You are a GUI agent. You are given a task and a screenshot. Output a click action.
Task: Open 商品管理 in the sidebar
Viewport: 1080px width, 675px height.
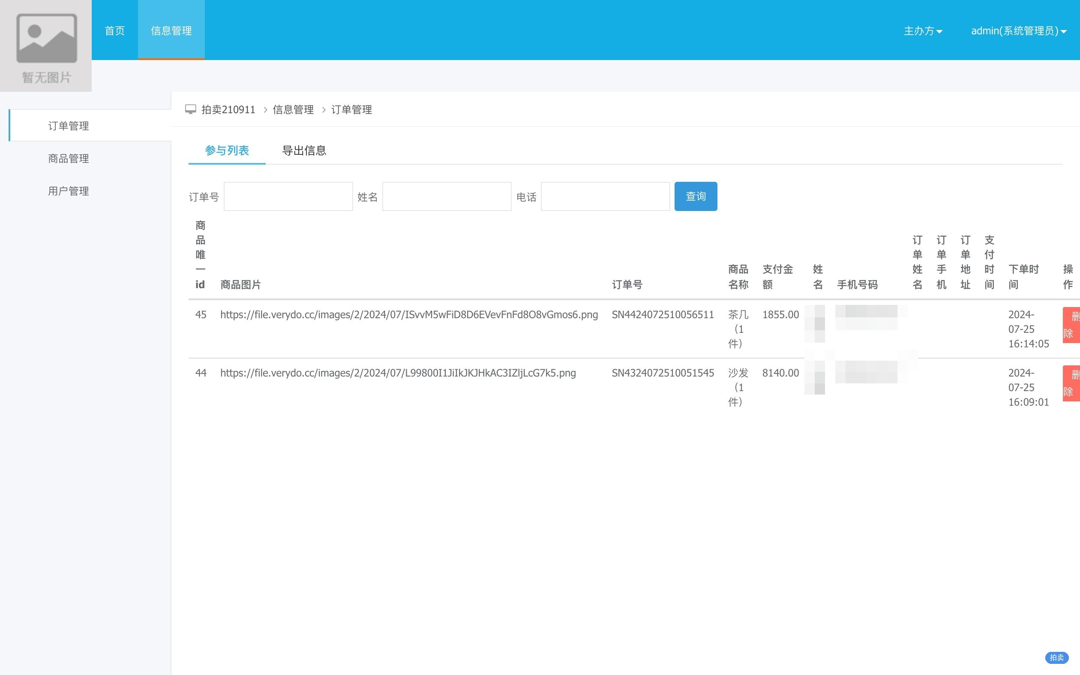click(x=69, y=159)
